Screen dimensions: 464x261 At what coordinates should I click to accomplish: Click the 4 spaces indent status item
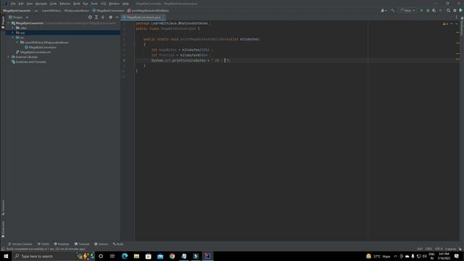tap(450, 249)
